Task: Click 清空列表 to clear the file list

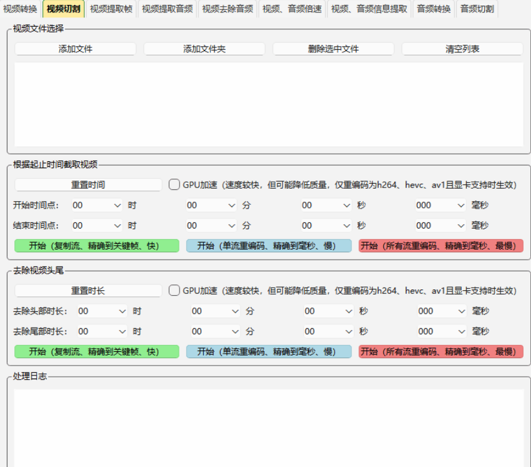Action: [x=462, y=49]
